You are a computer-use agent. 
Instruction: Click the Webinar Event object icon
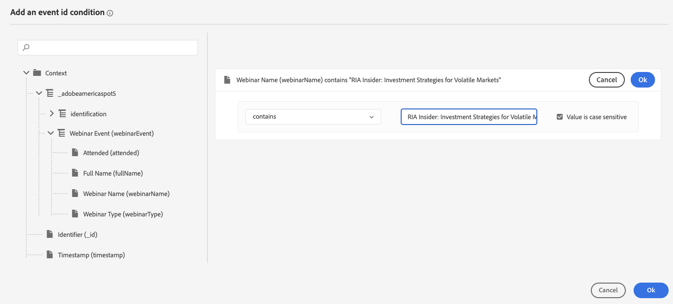tap(61, 133)
